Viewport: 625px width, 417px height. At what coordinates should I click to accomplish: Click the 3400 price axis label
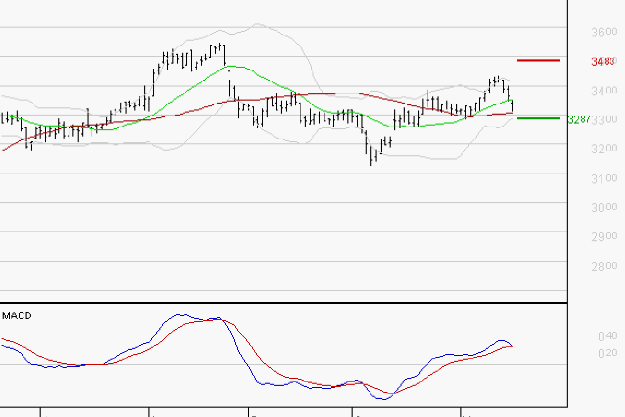(x=604, y=91)
